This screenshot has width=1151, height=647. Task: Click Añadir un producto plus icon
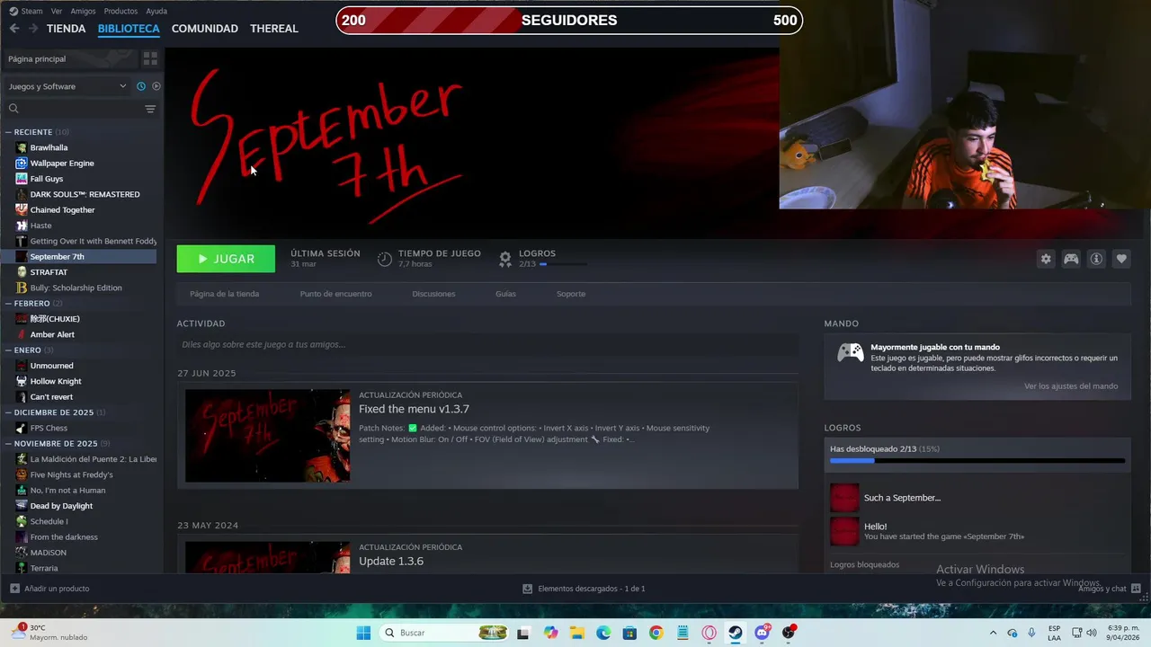tap(14, 589)
